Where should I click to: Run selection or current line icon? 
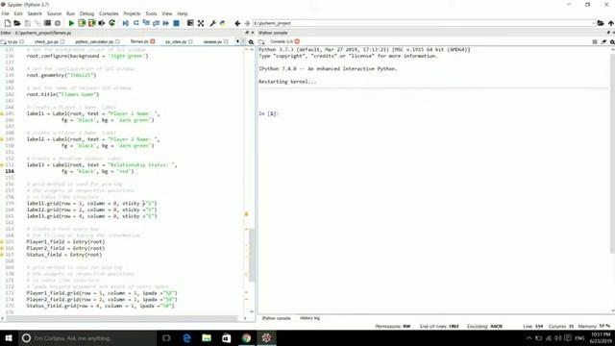click(102, 23)
